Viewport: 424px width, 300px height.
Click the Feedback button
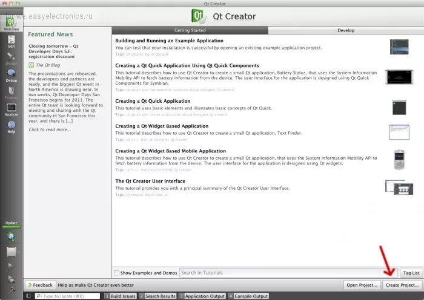tap(41, 285)
